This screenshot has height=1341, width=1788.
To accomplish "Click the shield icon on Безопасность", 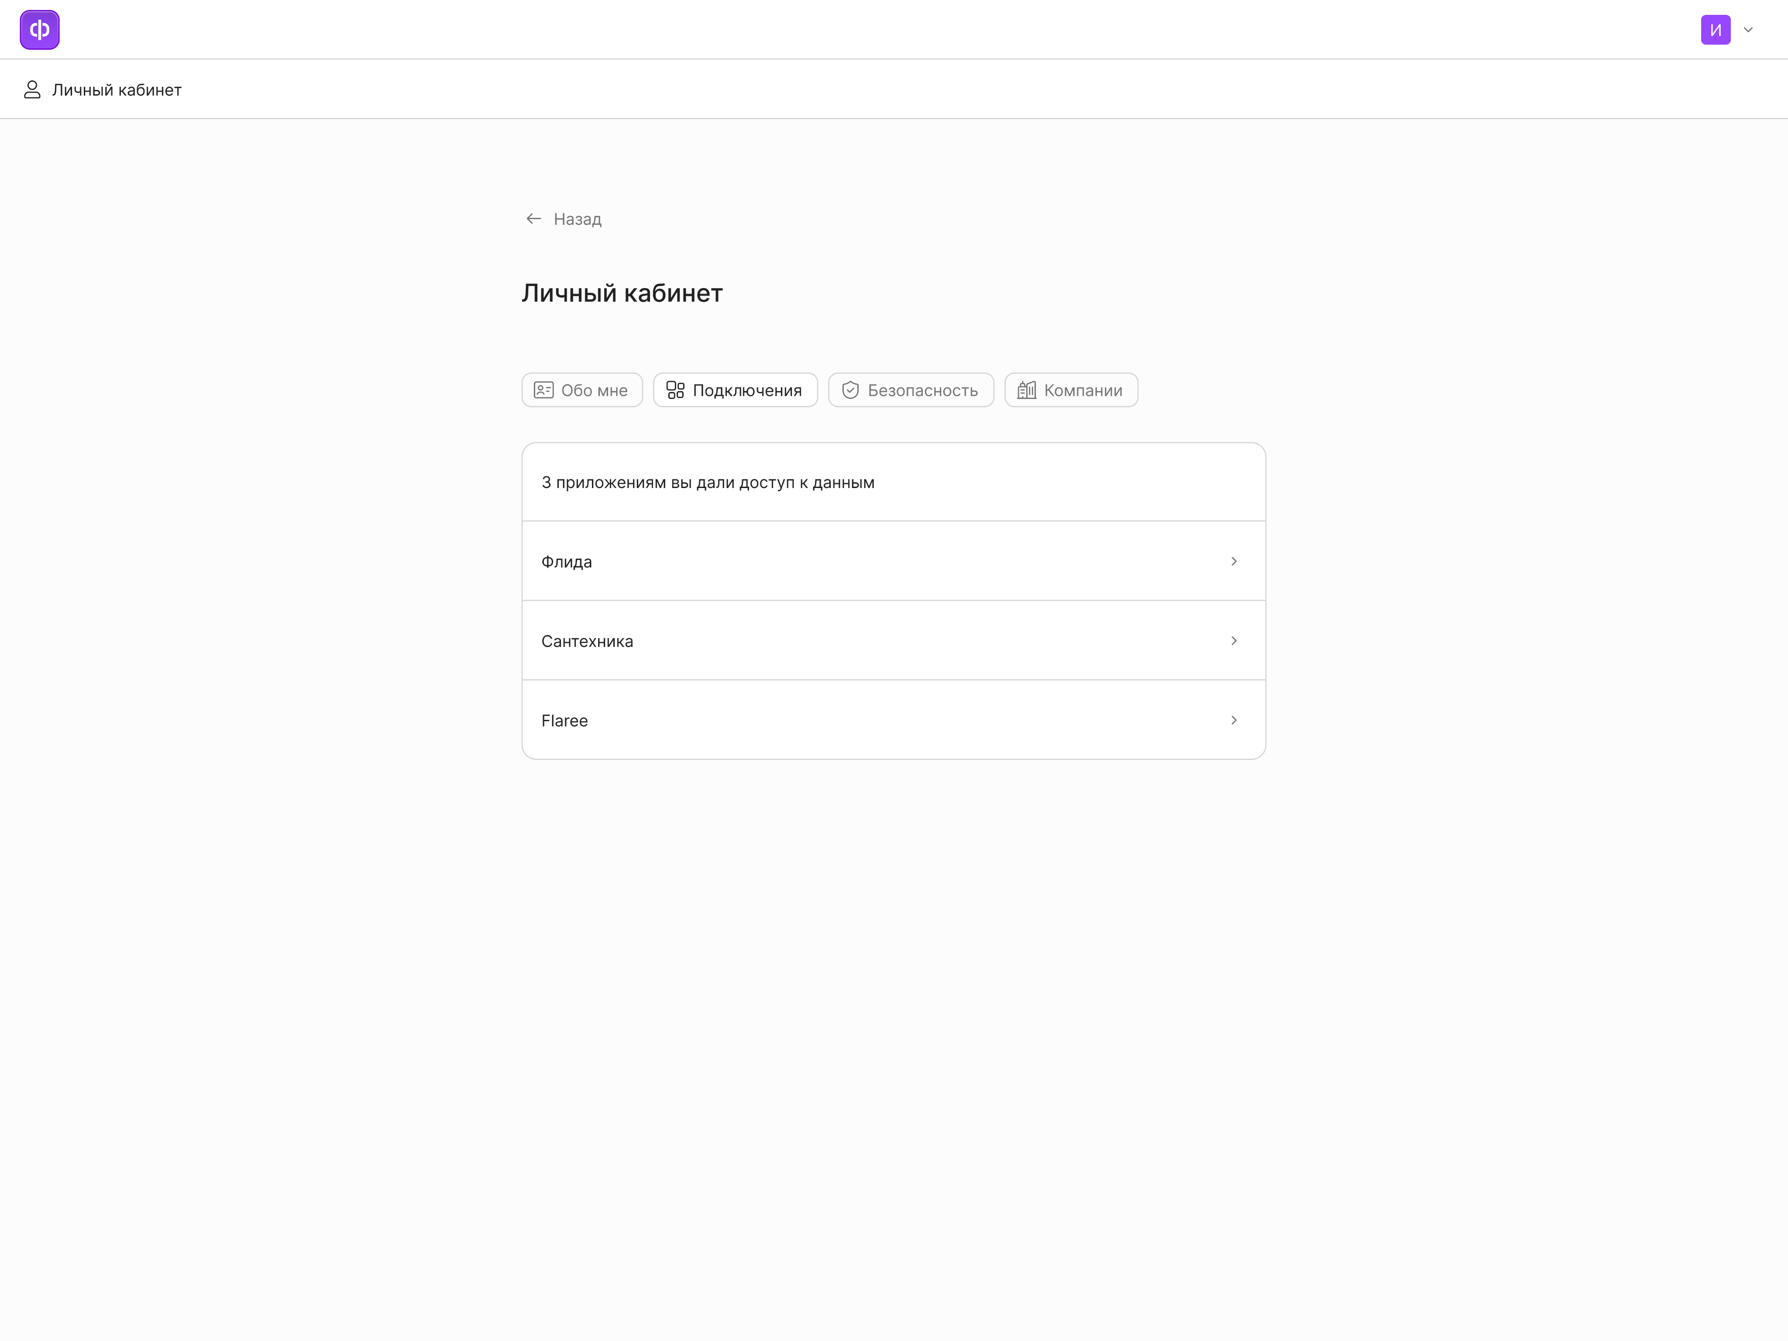I will (x=850, y=390).
